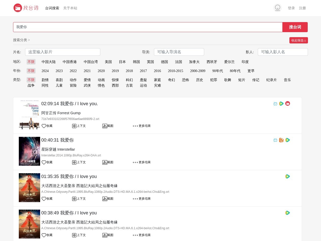Select 科幻 genre filter
Viewport: 321px width, 241px height.
coord(129,80)
